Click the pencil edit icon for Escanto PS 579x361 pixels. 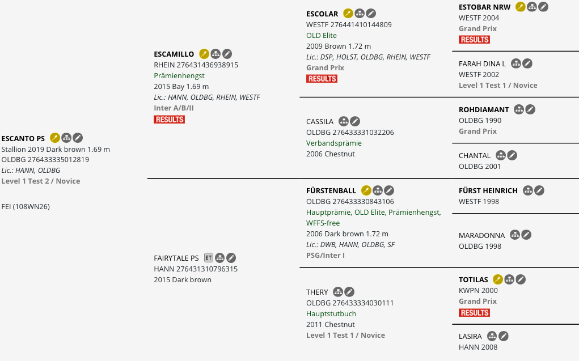tap(78, 138)
